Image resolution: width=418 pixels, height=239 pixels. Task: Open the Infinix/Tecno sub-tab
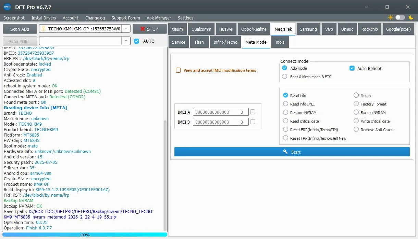[x=225, y=42]
